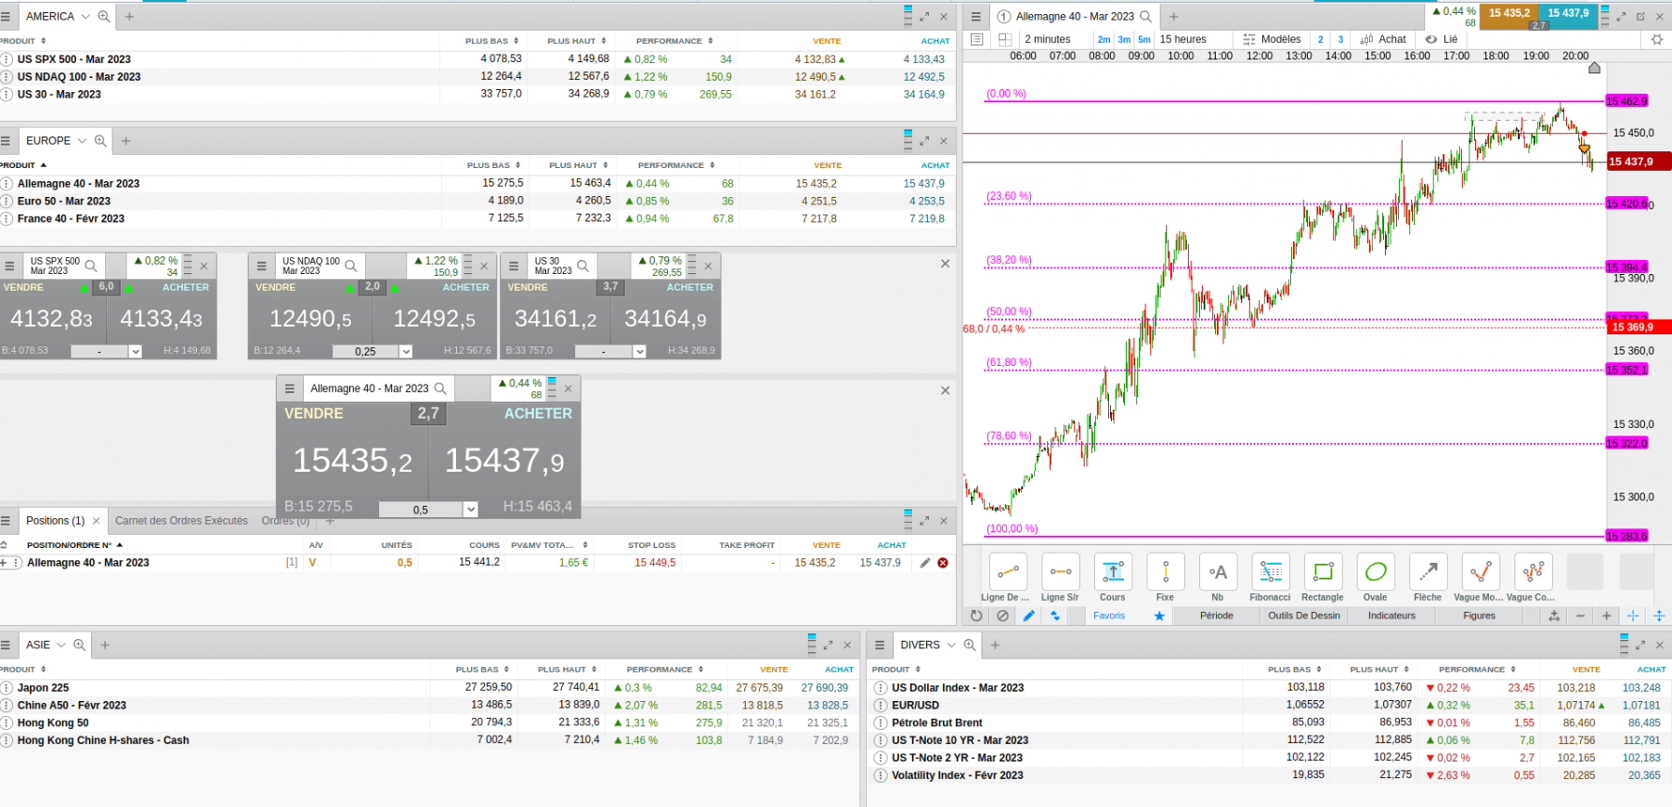Select the 5m timeframe shortcut
Viewport: 1672px width, 807px height.
pyautogui.click(x=1144, y=39)
